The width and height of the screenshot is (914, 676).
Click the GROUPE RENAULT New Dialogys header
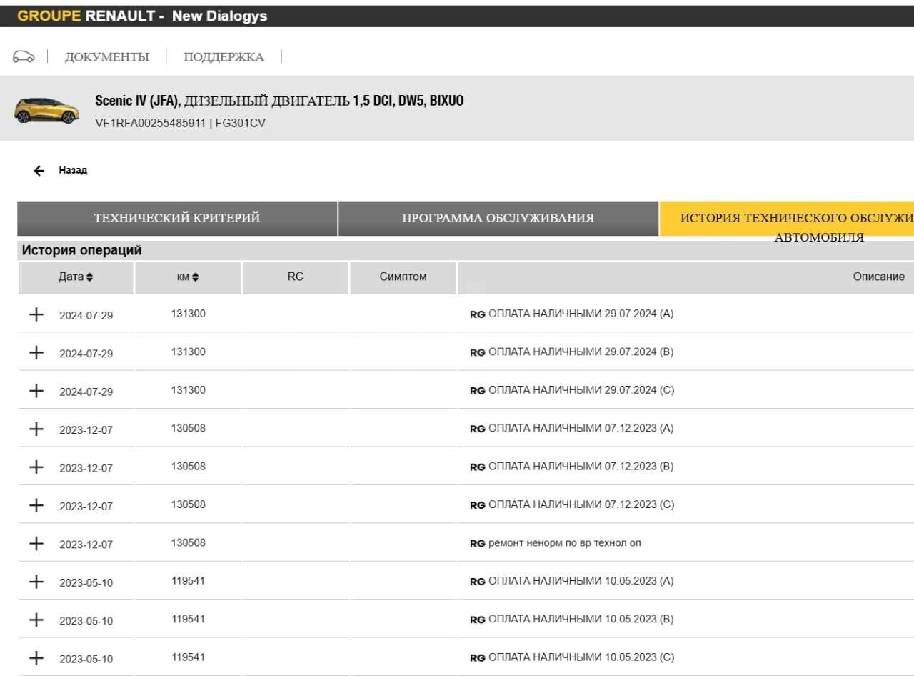coord(142,16)
